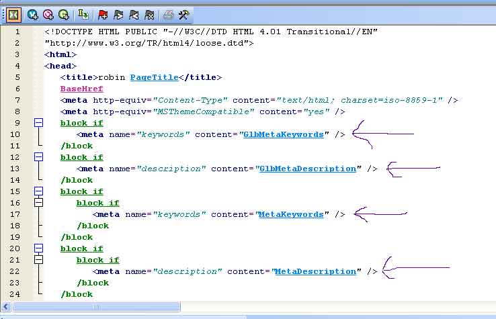Image resolution: width=496 pixels, height=319 pixels.
Task: Collapse the nested block at line 21
Action: pyautogui.click(x=38, y=259)
